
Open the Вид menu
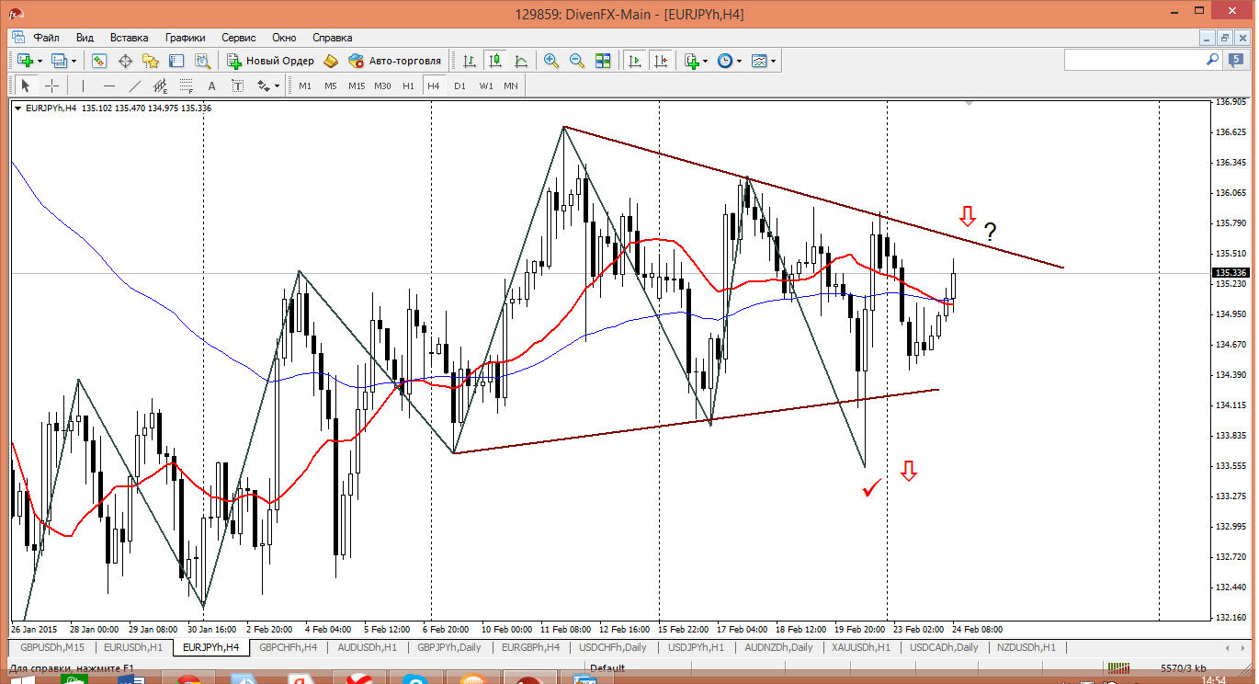(x=85, y=38)
